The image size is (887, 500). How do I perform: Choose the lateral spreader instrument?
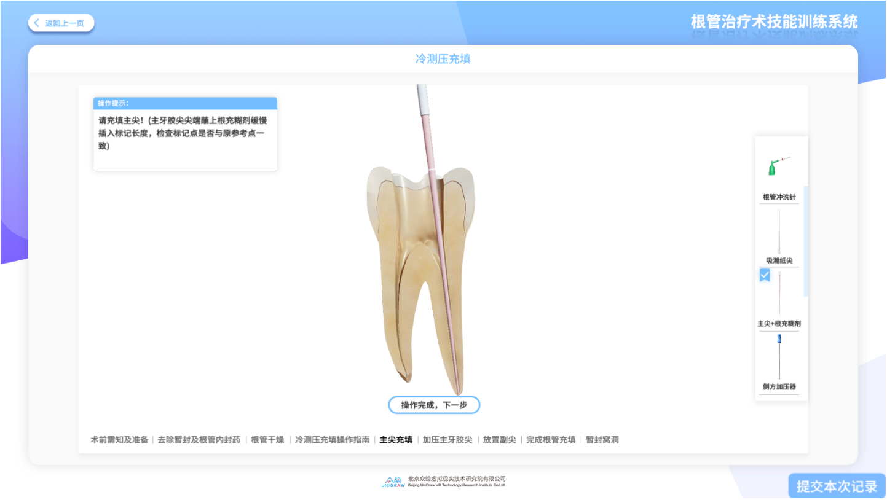(x=779, y=356)
